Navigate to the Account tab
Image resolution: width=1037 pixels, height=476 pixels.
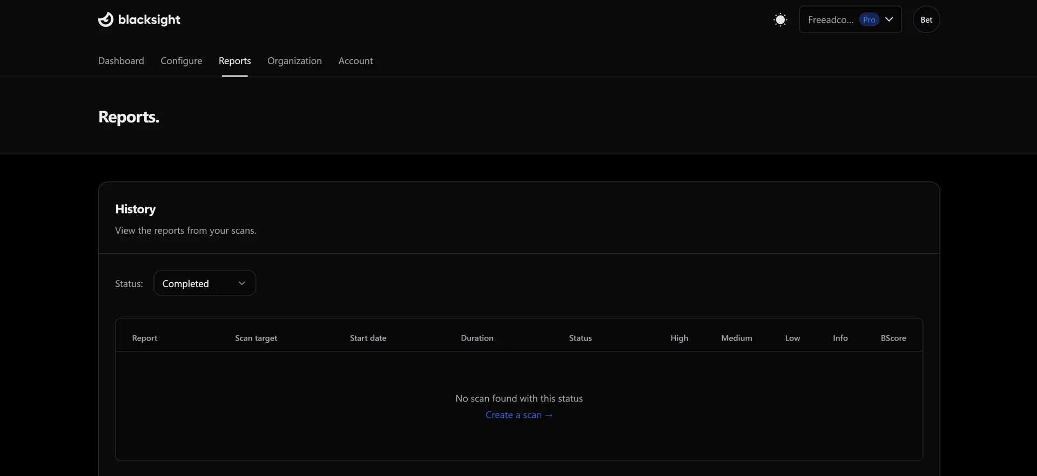355,61
